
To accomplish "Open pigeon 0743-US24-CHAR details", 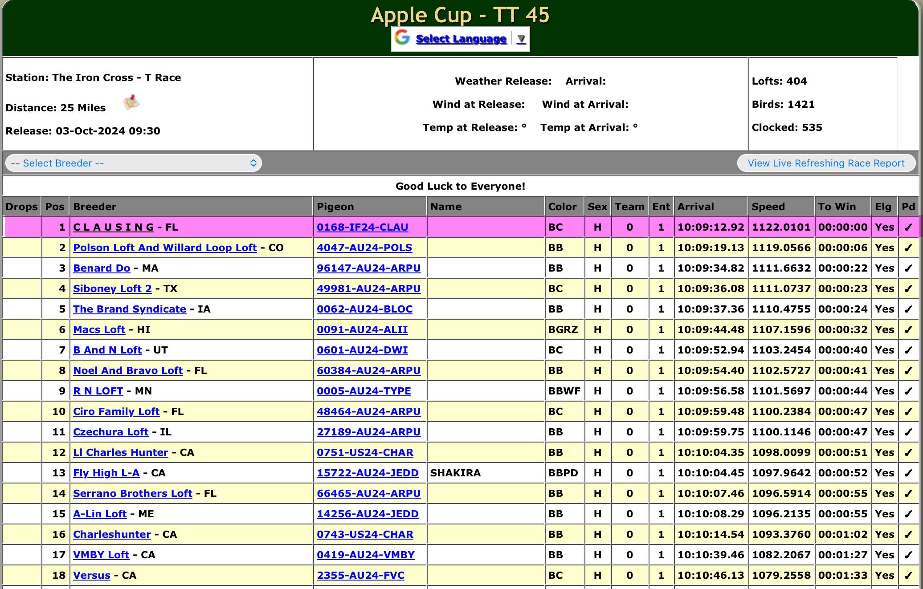I will (x=365, y=534).
